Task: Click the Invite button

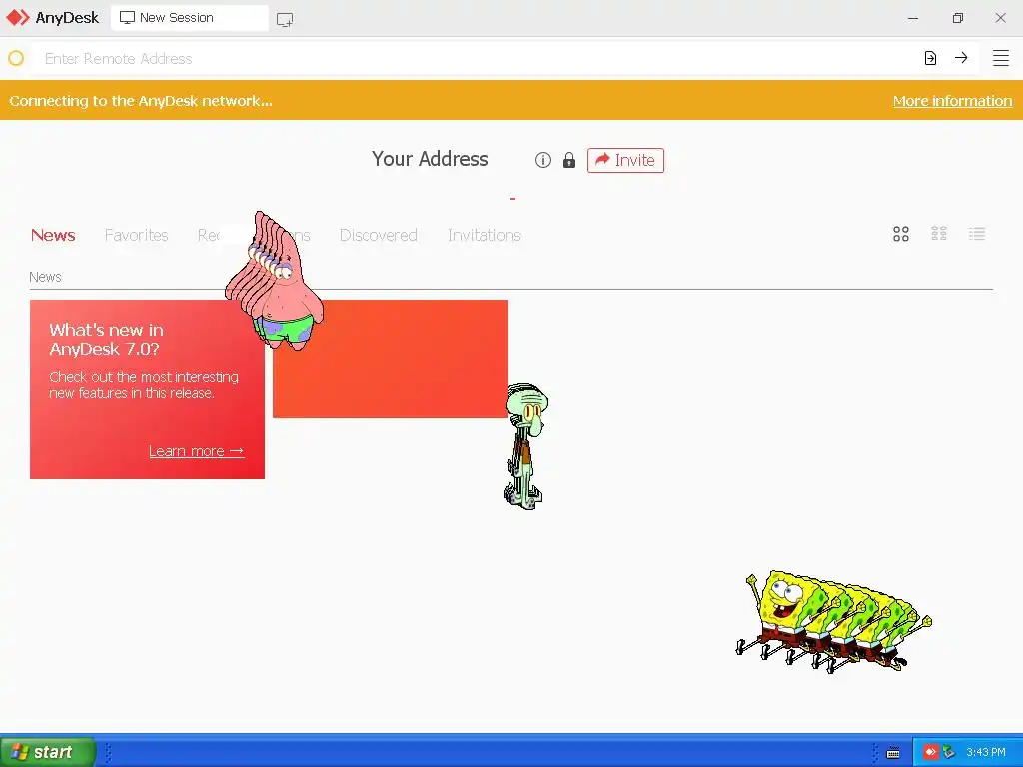Action: point(625,160)
